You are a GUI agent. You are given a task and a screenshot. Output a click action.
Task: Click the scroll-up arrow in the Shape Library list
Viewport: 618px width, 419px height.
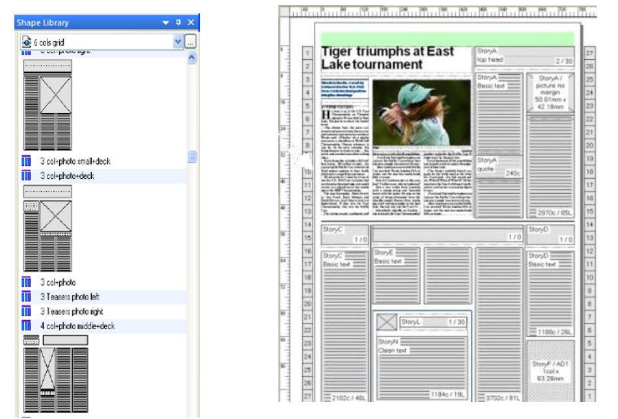[x=192, y=58]
